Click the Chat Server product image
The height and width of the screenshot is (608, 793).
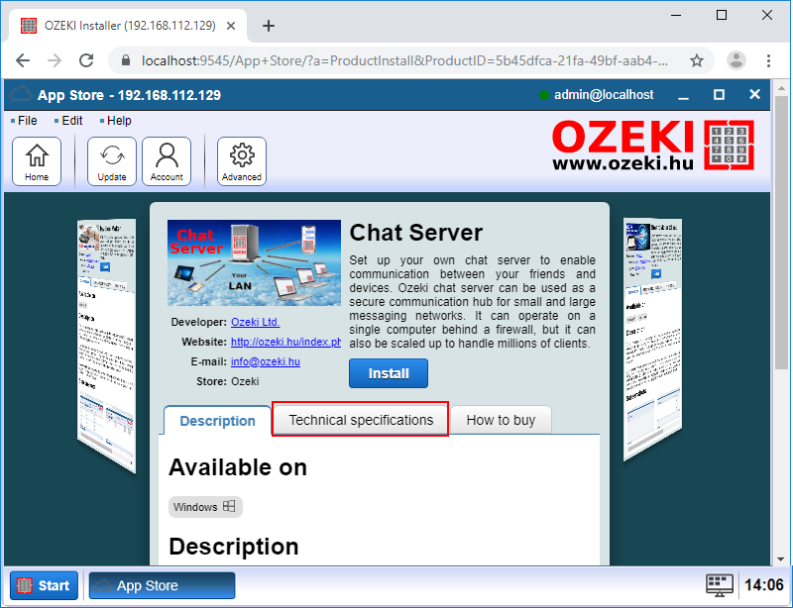(x=254, y=262)
